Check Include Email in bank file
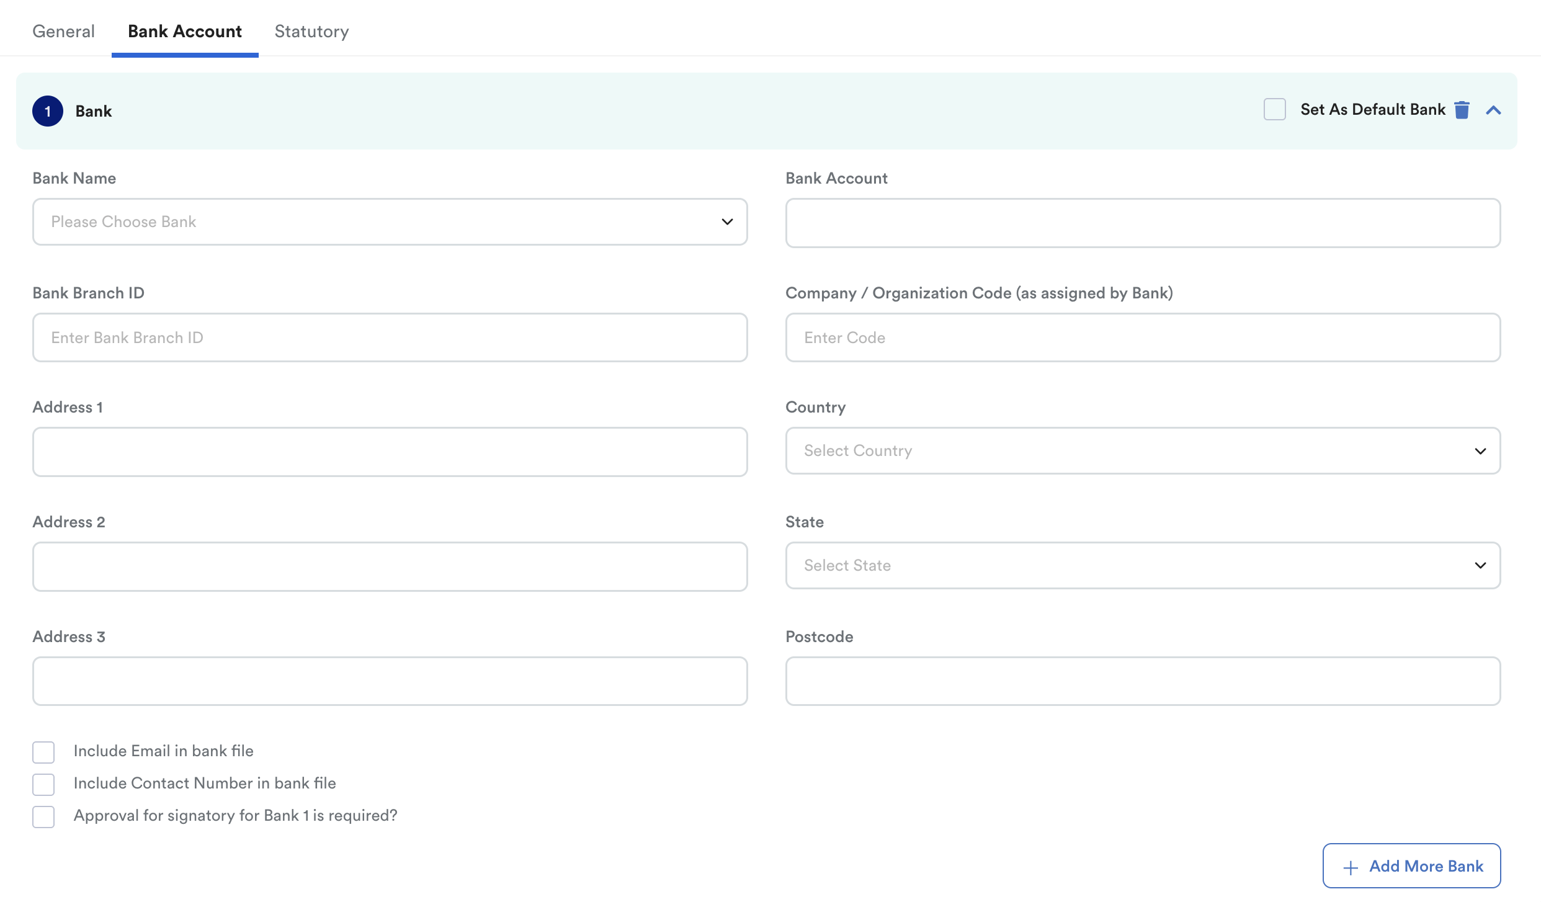 pos(43,751)
